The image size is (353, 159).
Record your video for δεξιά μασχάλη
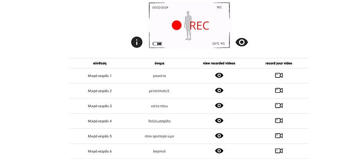pos(279,121)
